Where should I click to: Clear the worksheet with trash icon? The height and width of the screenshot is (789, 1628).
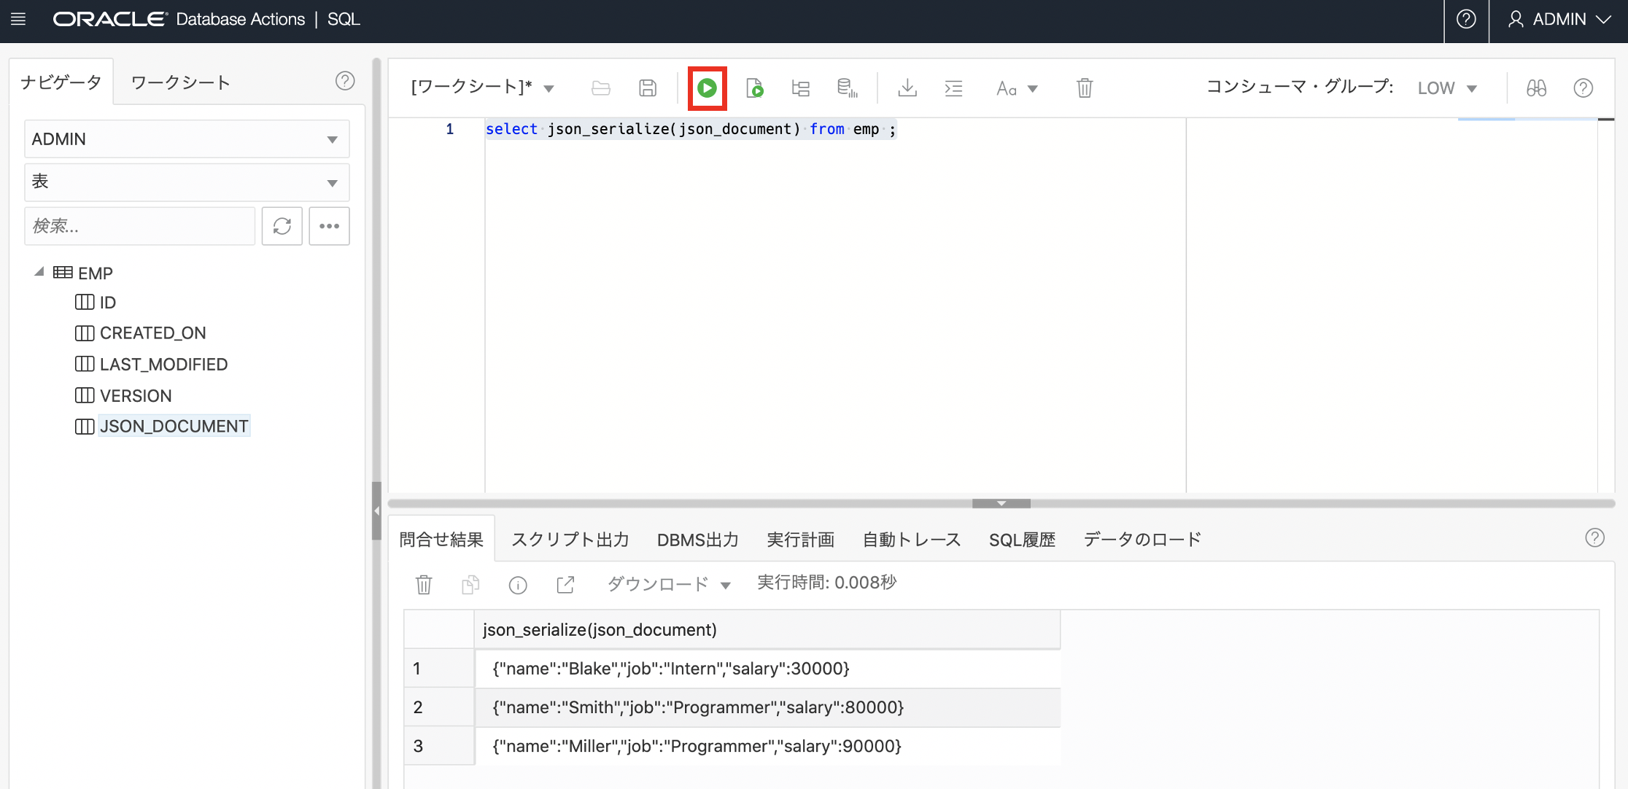[x=1085, y=88]
